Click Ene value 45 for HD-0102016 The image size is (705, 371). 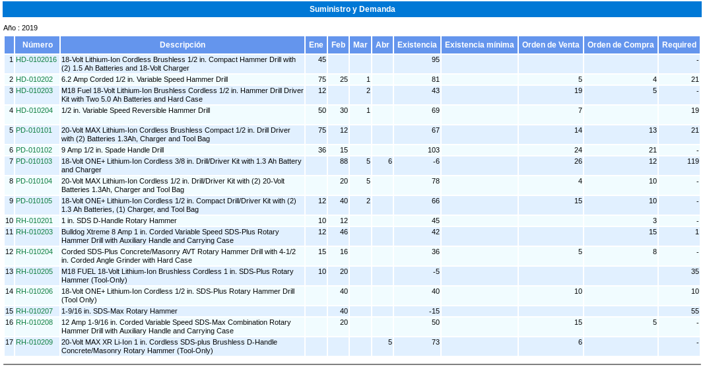pyautogui.click(x=322, y=59)
